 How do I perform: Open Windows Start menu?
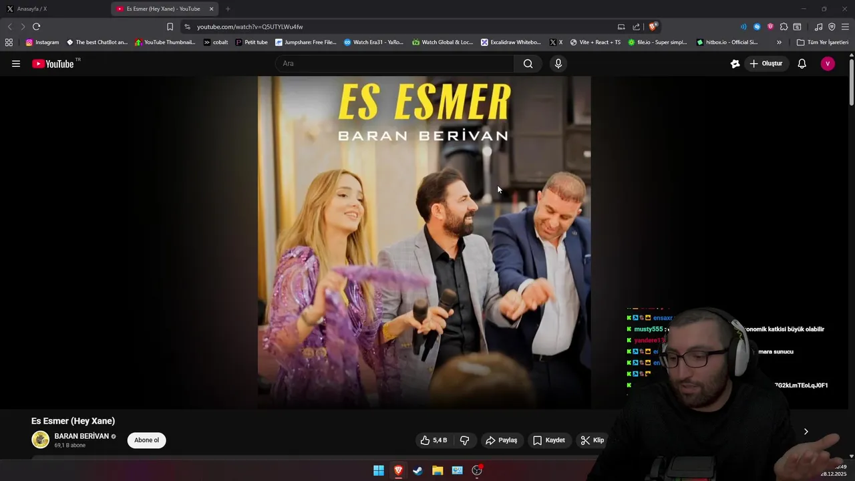tap(379, 470)
